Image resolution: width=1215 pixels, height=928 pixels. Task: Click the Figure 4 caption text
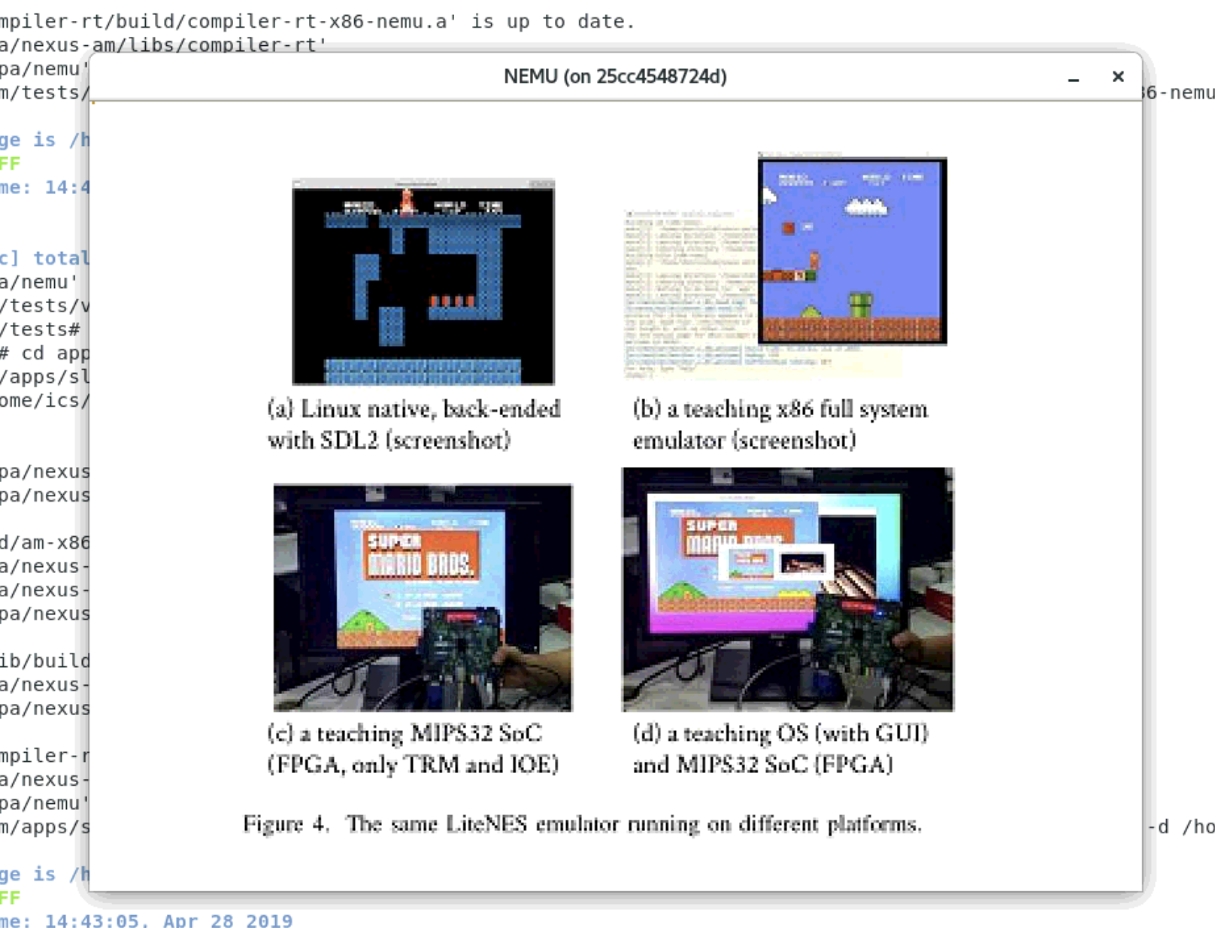pyautogui.click(x=583, y=824)
